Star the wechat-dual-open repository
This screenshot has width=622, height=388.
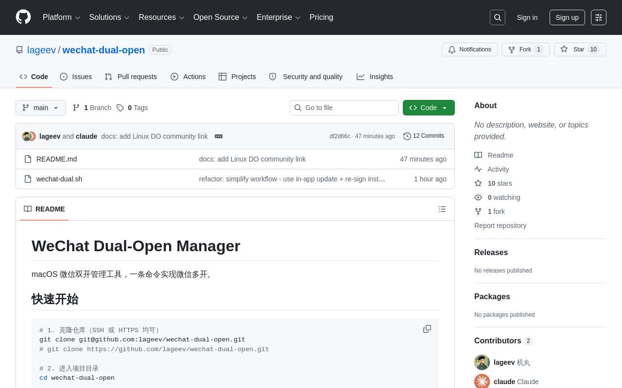coord(580,49)
